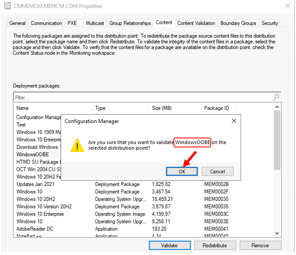Open the Group Relationships tab

click(x=130, y=23)
